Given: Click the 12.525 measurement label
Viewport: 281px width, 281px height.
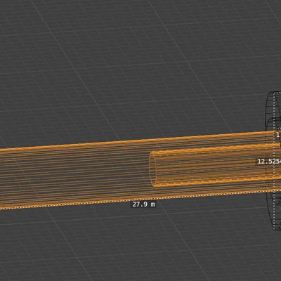Looking at the screenshot, I should point(269,162).
